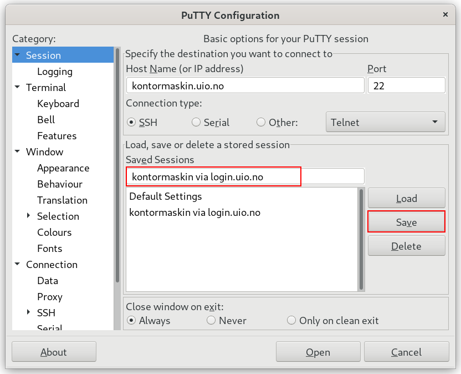Open the Selection settings category
This screenshot has height=374, width=461.
[58, 216]
